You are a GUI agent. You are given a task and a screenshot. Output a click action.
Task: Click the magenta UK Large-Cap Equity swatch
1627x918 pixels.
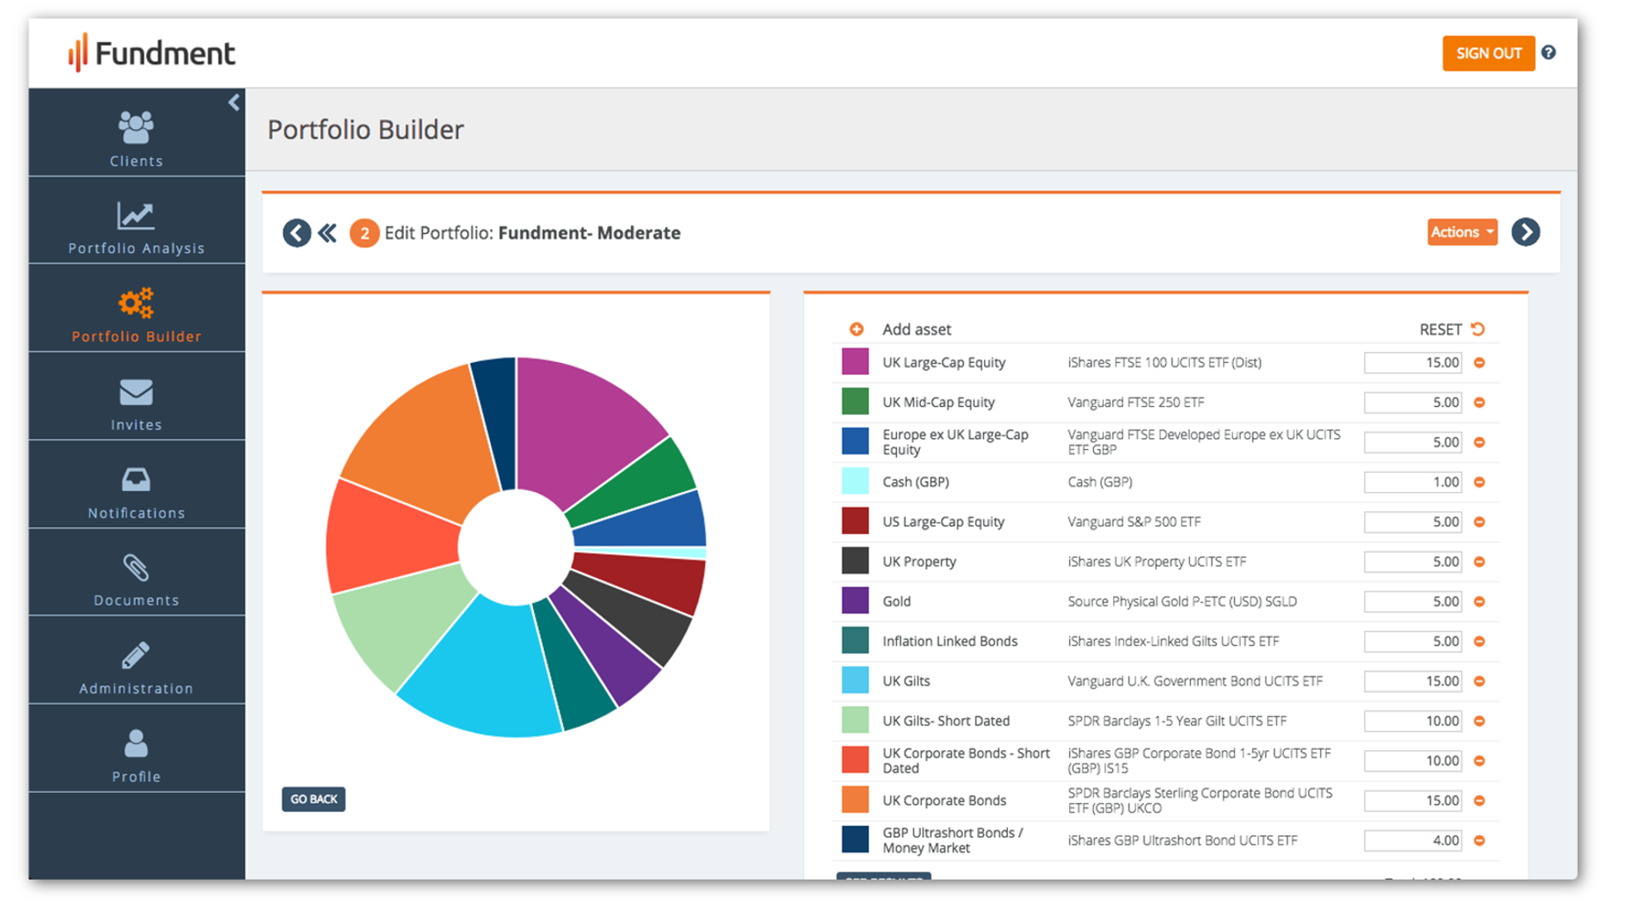(x=855, y=361)
